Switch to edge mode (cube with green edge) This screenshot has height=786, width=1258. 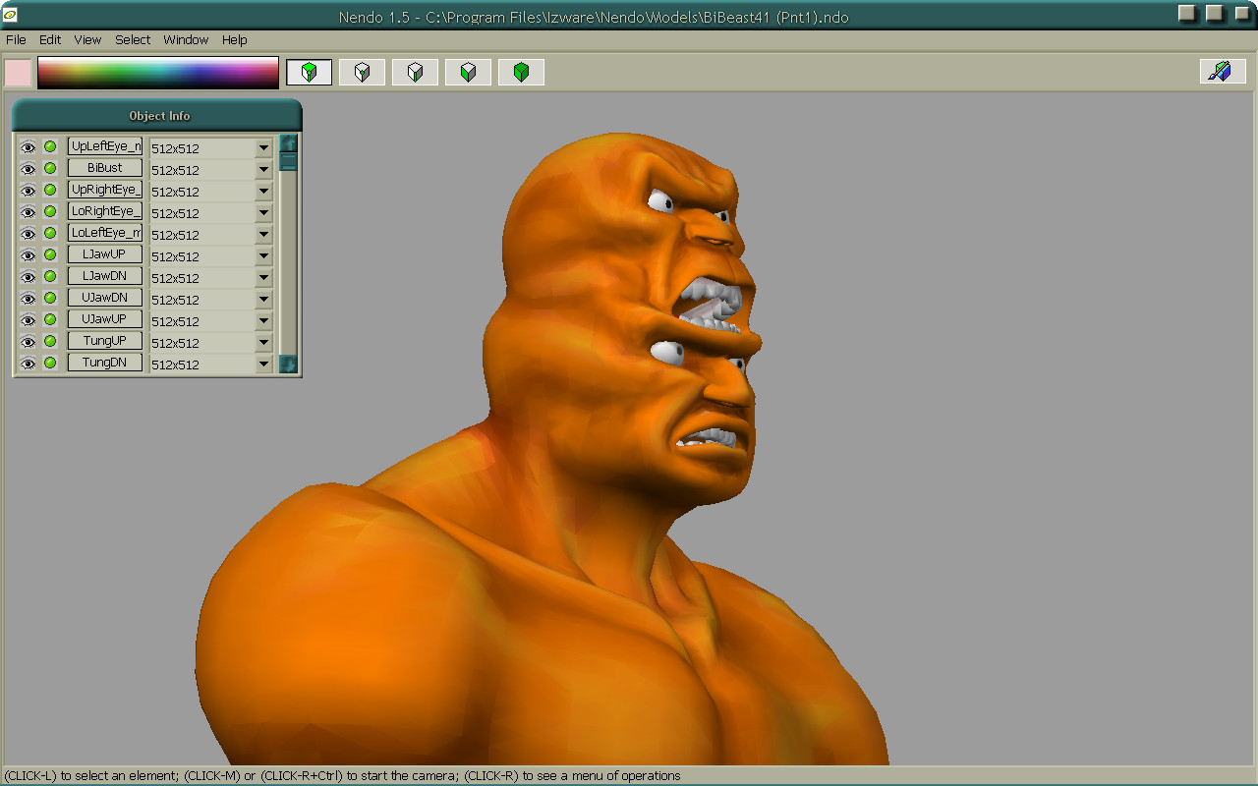(415, 72)
